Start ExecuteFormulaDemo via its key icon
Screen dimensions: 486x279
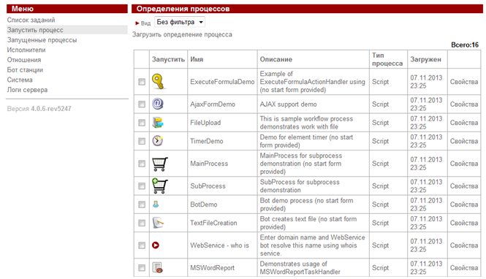(x=159, y=82)
